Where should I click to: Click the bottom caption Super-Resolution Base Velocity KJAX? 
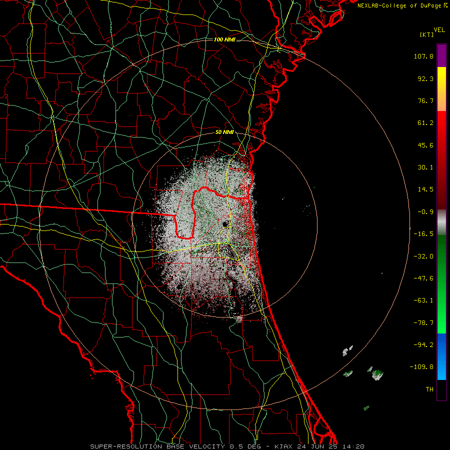pos(227,446)
